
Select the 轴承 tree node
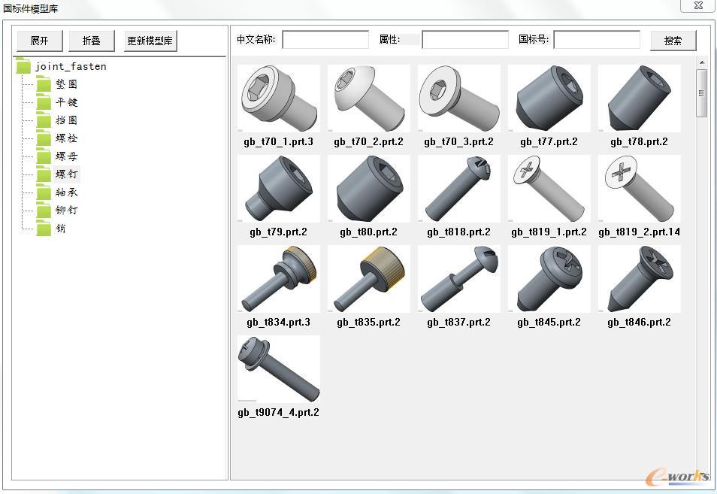(x=66, y=192)
